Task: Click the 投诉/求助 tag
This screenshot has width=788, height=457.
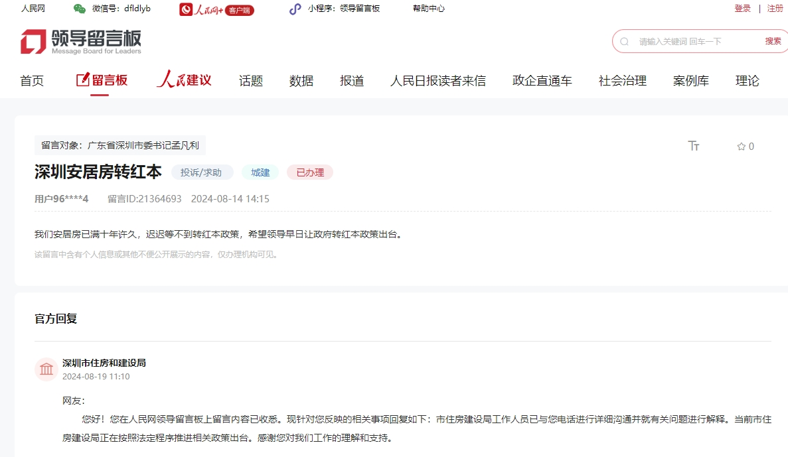Action: coord(202,172)
